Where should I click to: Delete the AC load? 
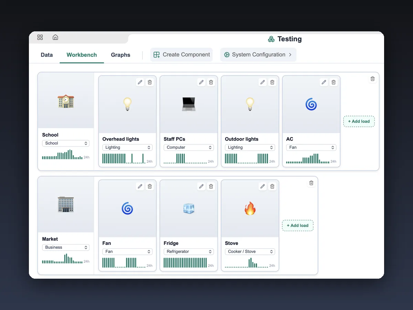pyautogui.click(x=333, y=82)
